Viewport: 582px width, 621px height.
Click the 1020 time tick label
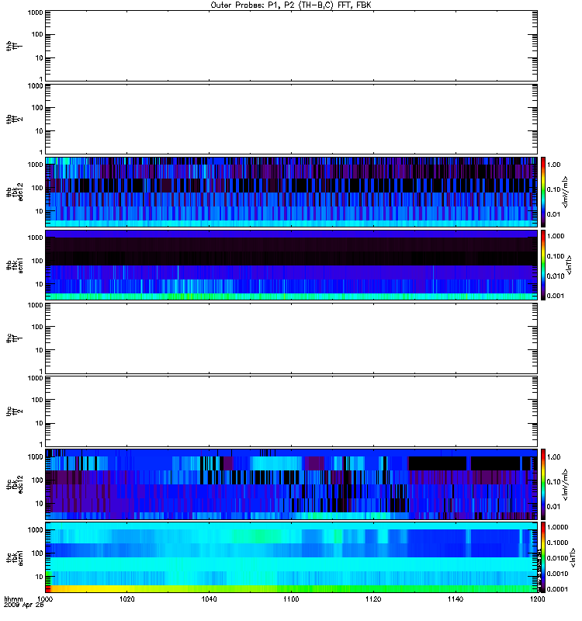(126, 598)
